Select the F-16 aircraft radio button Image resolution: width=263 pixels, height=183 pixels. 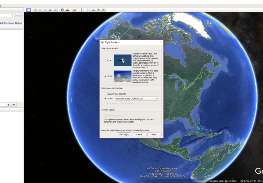point(105,60)
